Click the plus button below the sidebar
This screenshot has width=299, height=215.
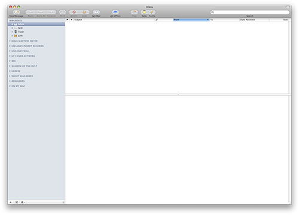pos(11,202)
